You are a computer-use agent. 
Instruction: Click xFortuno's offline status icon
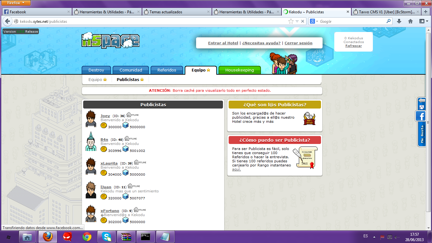coord(140,209)
